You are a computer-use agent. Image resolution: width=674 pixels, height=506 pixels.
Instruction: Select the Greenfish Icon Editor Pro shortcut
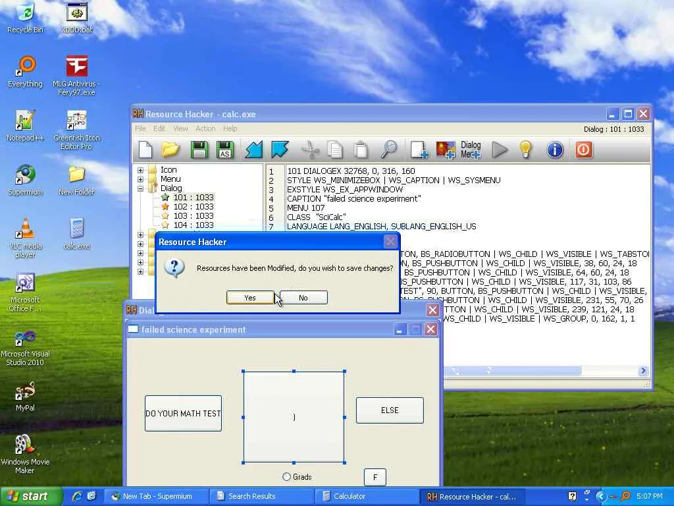76,130
